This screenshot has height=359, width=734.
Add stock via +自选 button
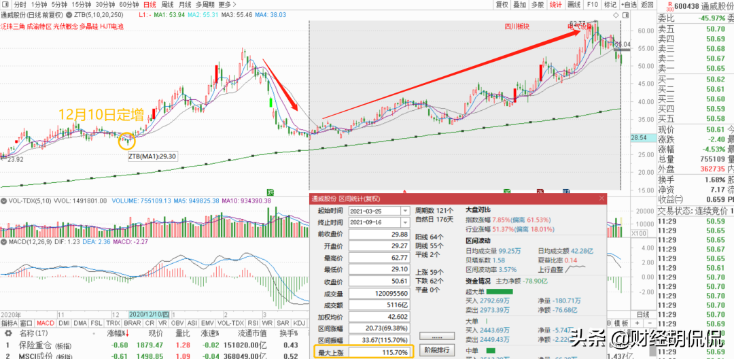tap(629, 5)
